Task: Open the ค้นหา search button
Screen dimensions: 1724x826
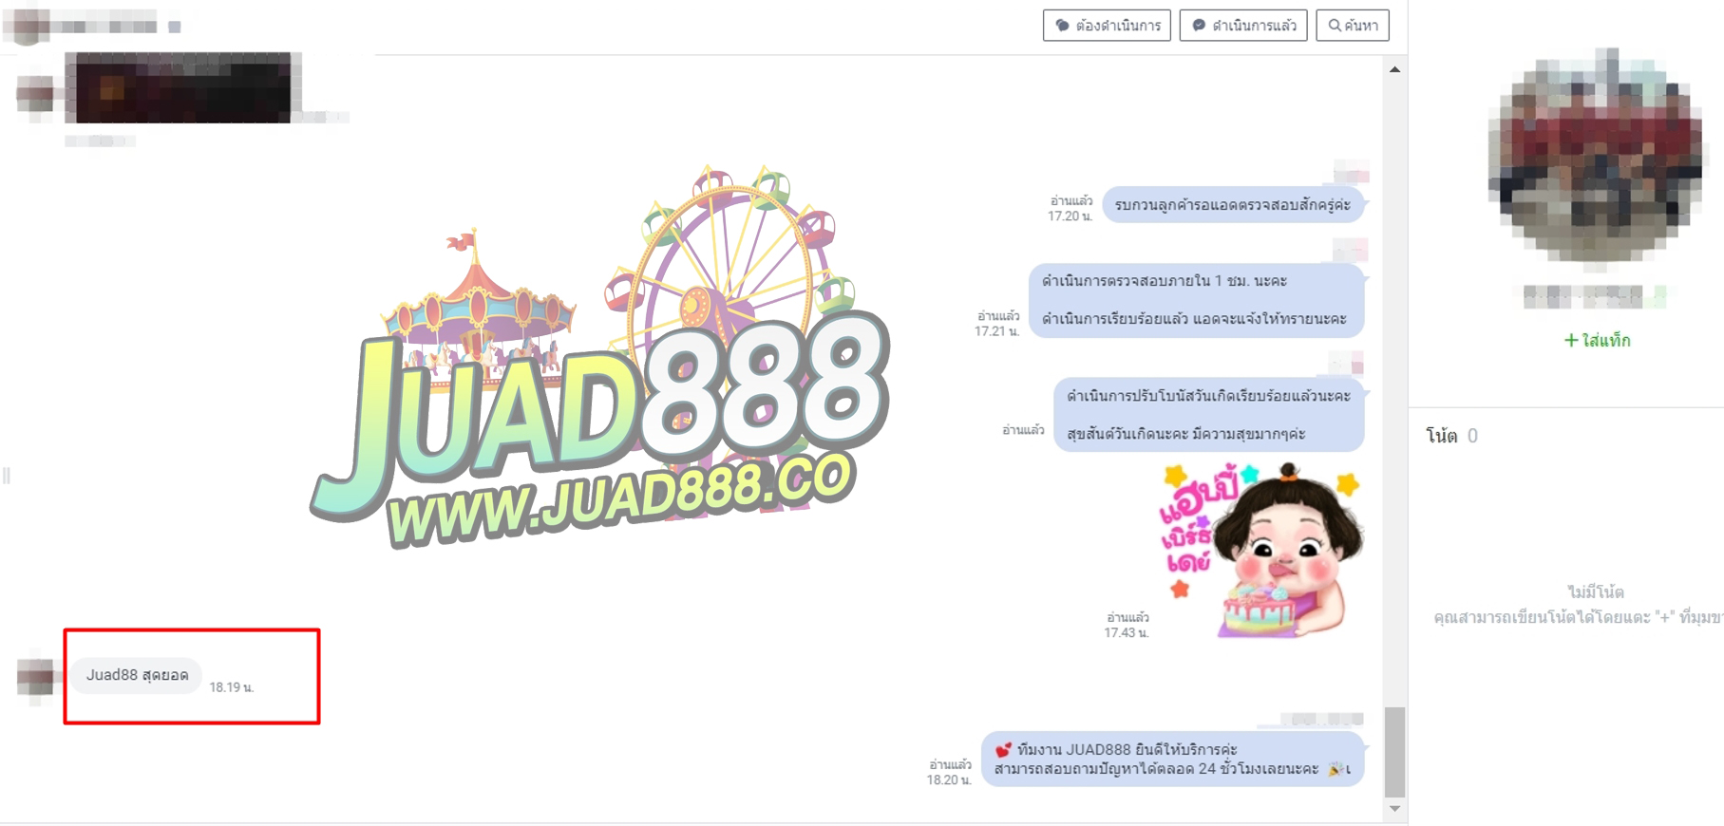Action: click(x=1353, y=26)
